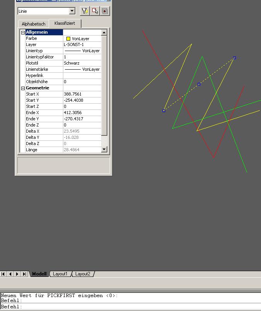The height and width of the screenshot is (311, 261).
Task: Click the Delta X value 23.5495
Action: click(x=82, y=131)
